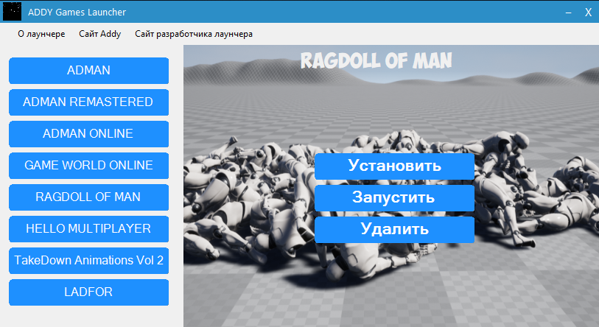Viewport: 599px width, 327px height.
Task: Select ADMAN REMASTERED from the game list
Action: 88,102
